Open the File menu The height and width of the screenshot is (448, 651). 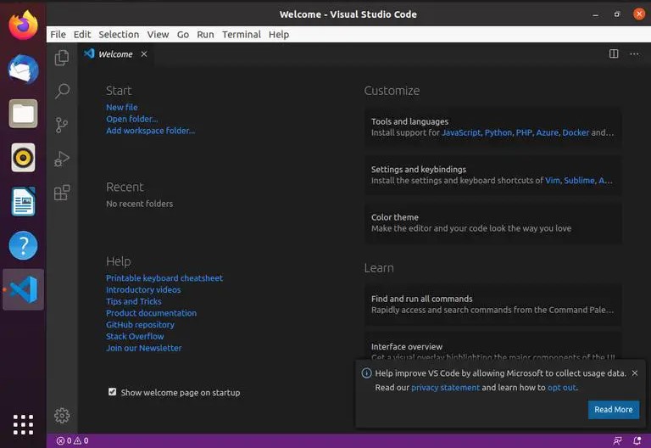click(x=58, y=35)
